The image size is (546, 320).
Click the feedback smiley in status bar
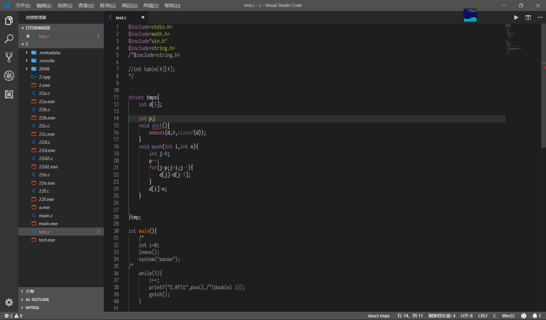tap(524, 316)
